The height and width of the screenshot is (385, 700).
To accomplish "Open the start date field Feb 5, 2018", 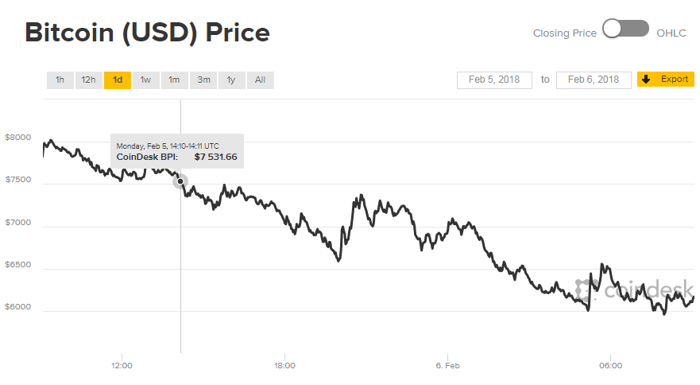I will click(x=494, y=80).
